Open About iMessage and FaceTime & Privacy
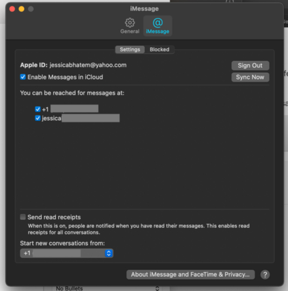 click(x=191, y=274)
